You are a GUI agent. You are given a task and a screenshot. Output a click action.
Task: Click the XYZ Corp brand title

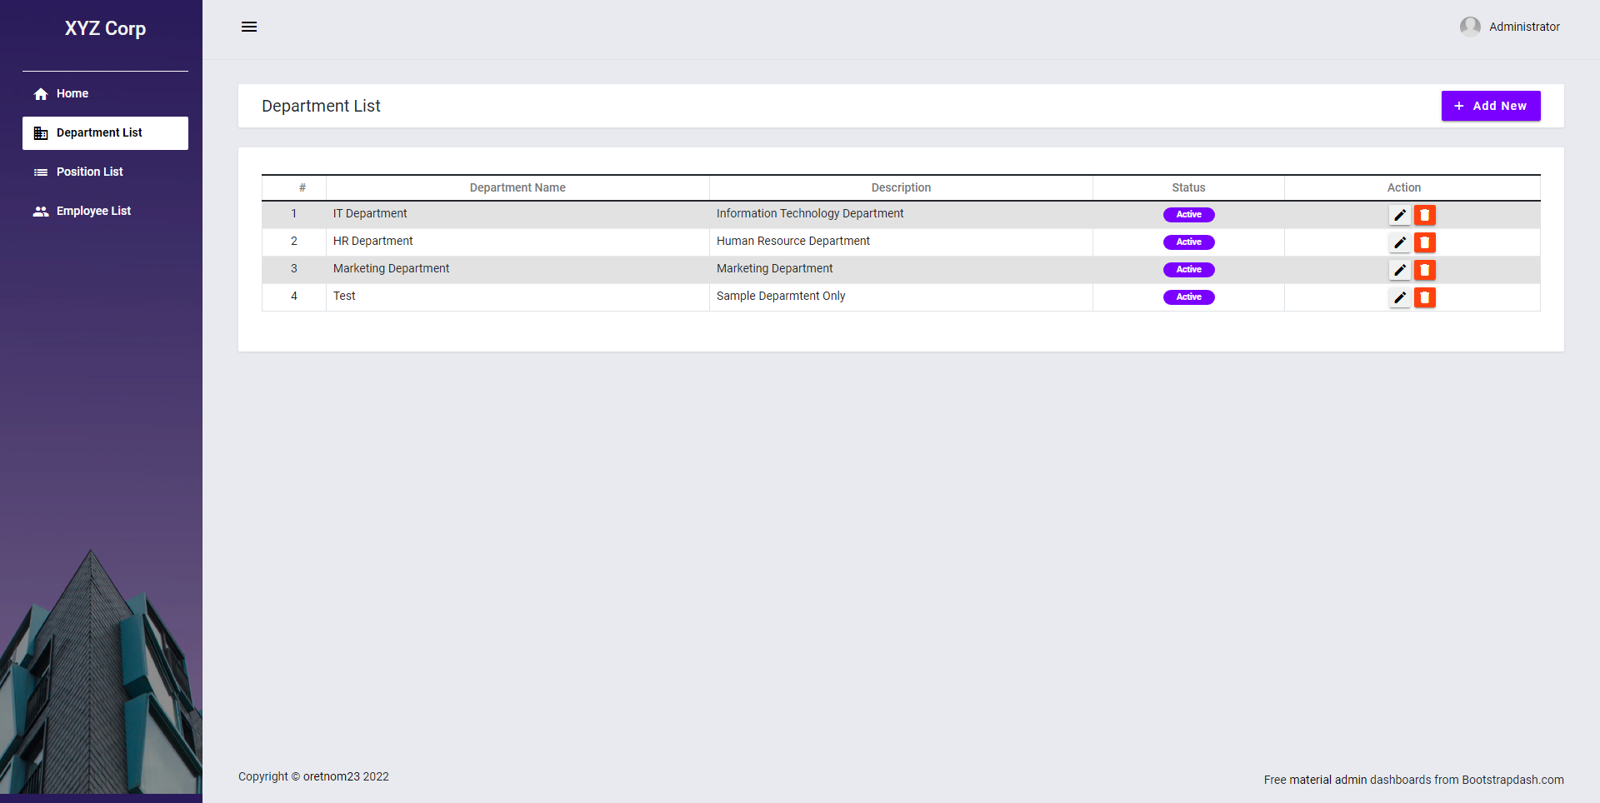[105, 28]
